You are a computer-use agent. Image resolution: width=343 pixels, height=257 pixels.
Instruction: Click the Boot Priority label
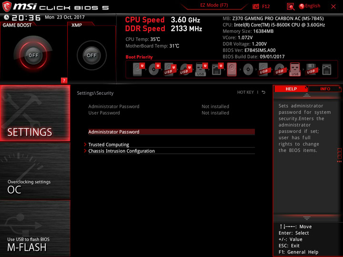click(x=139, y=57)
